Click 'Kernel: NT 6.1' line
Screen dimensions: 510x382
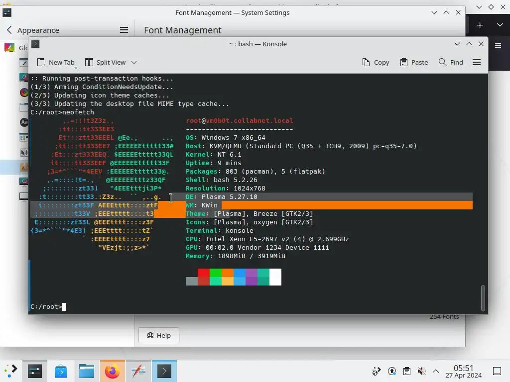[x=213, y=154]
